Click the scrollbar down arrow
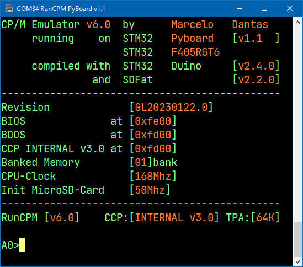The height and width of the screenshot is (267, 303). [x=298, y=262]
